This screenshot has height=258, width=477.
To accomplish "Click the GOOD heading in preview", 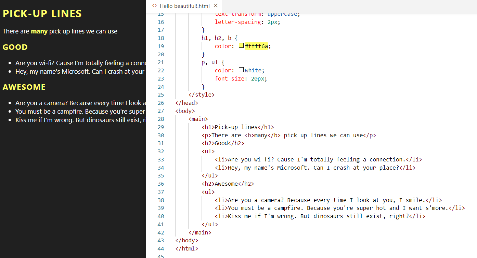I will pos(15,47).
